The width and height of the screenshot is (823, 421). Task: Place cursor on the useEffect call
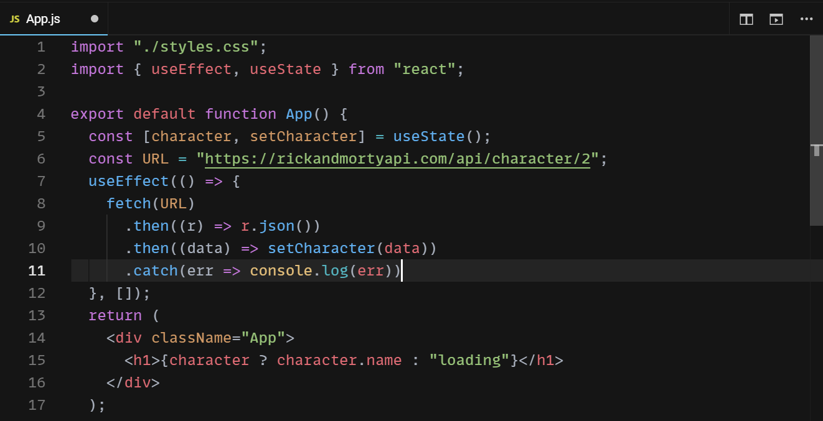coord(129,181)
